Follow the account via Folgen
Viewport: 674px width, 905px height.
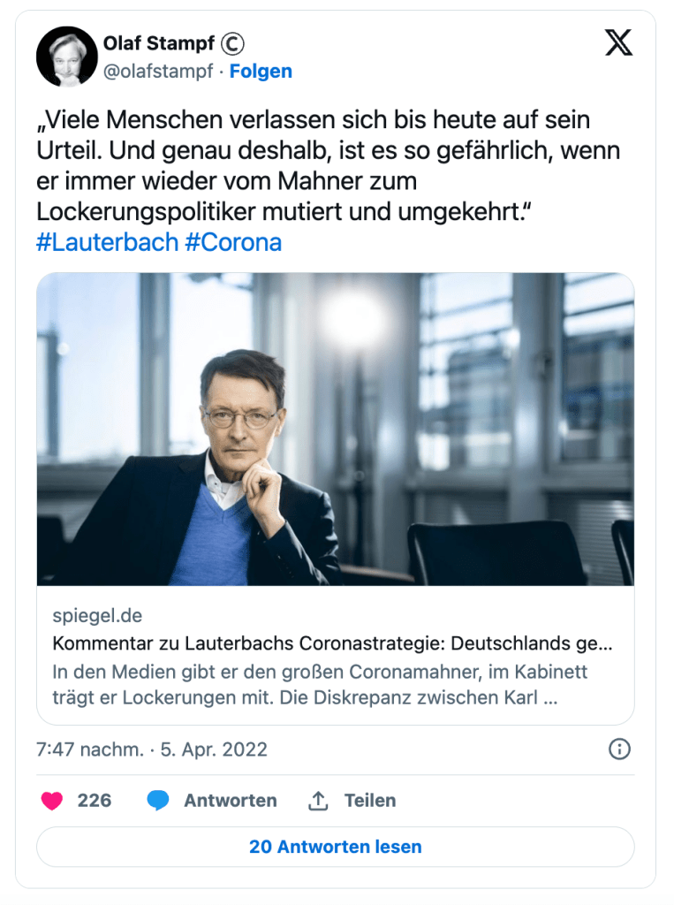click(x=261, y=71)
